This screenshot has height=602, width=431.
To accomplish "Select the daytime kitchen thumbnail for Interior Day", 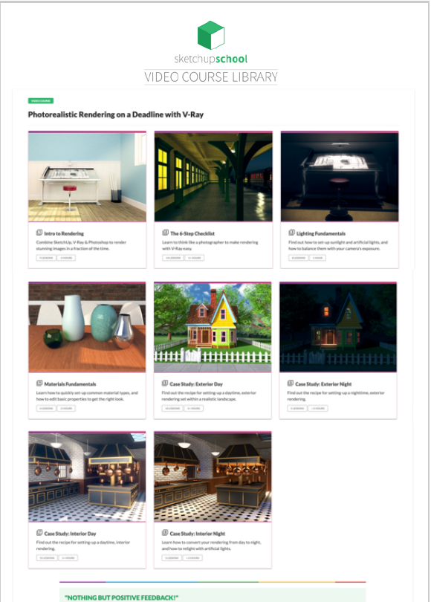I will 87,476.
